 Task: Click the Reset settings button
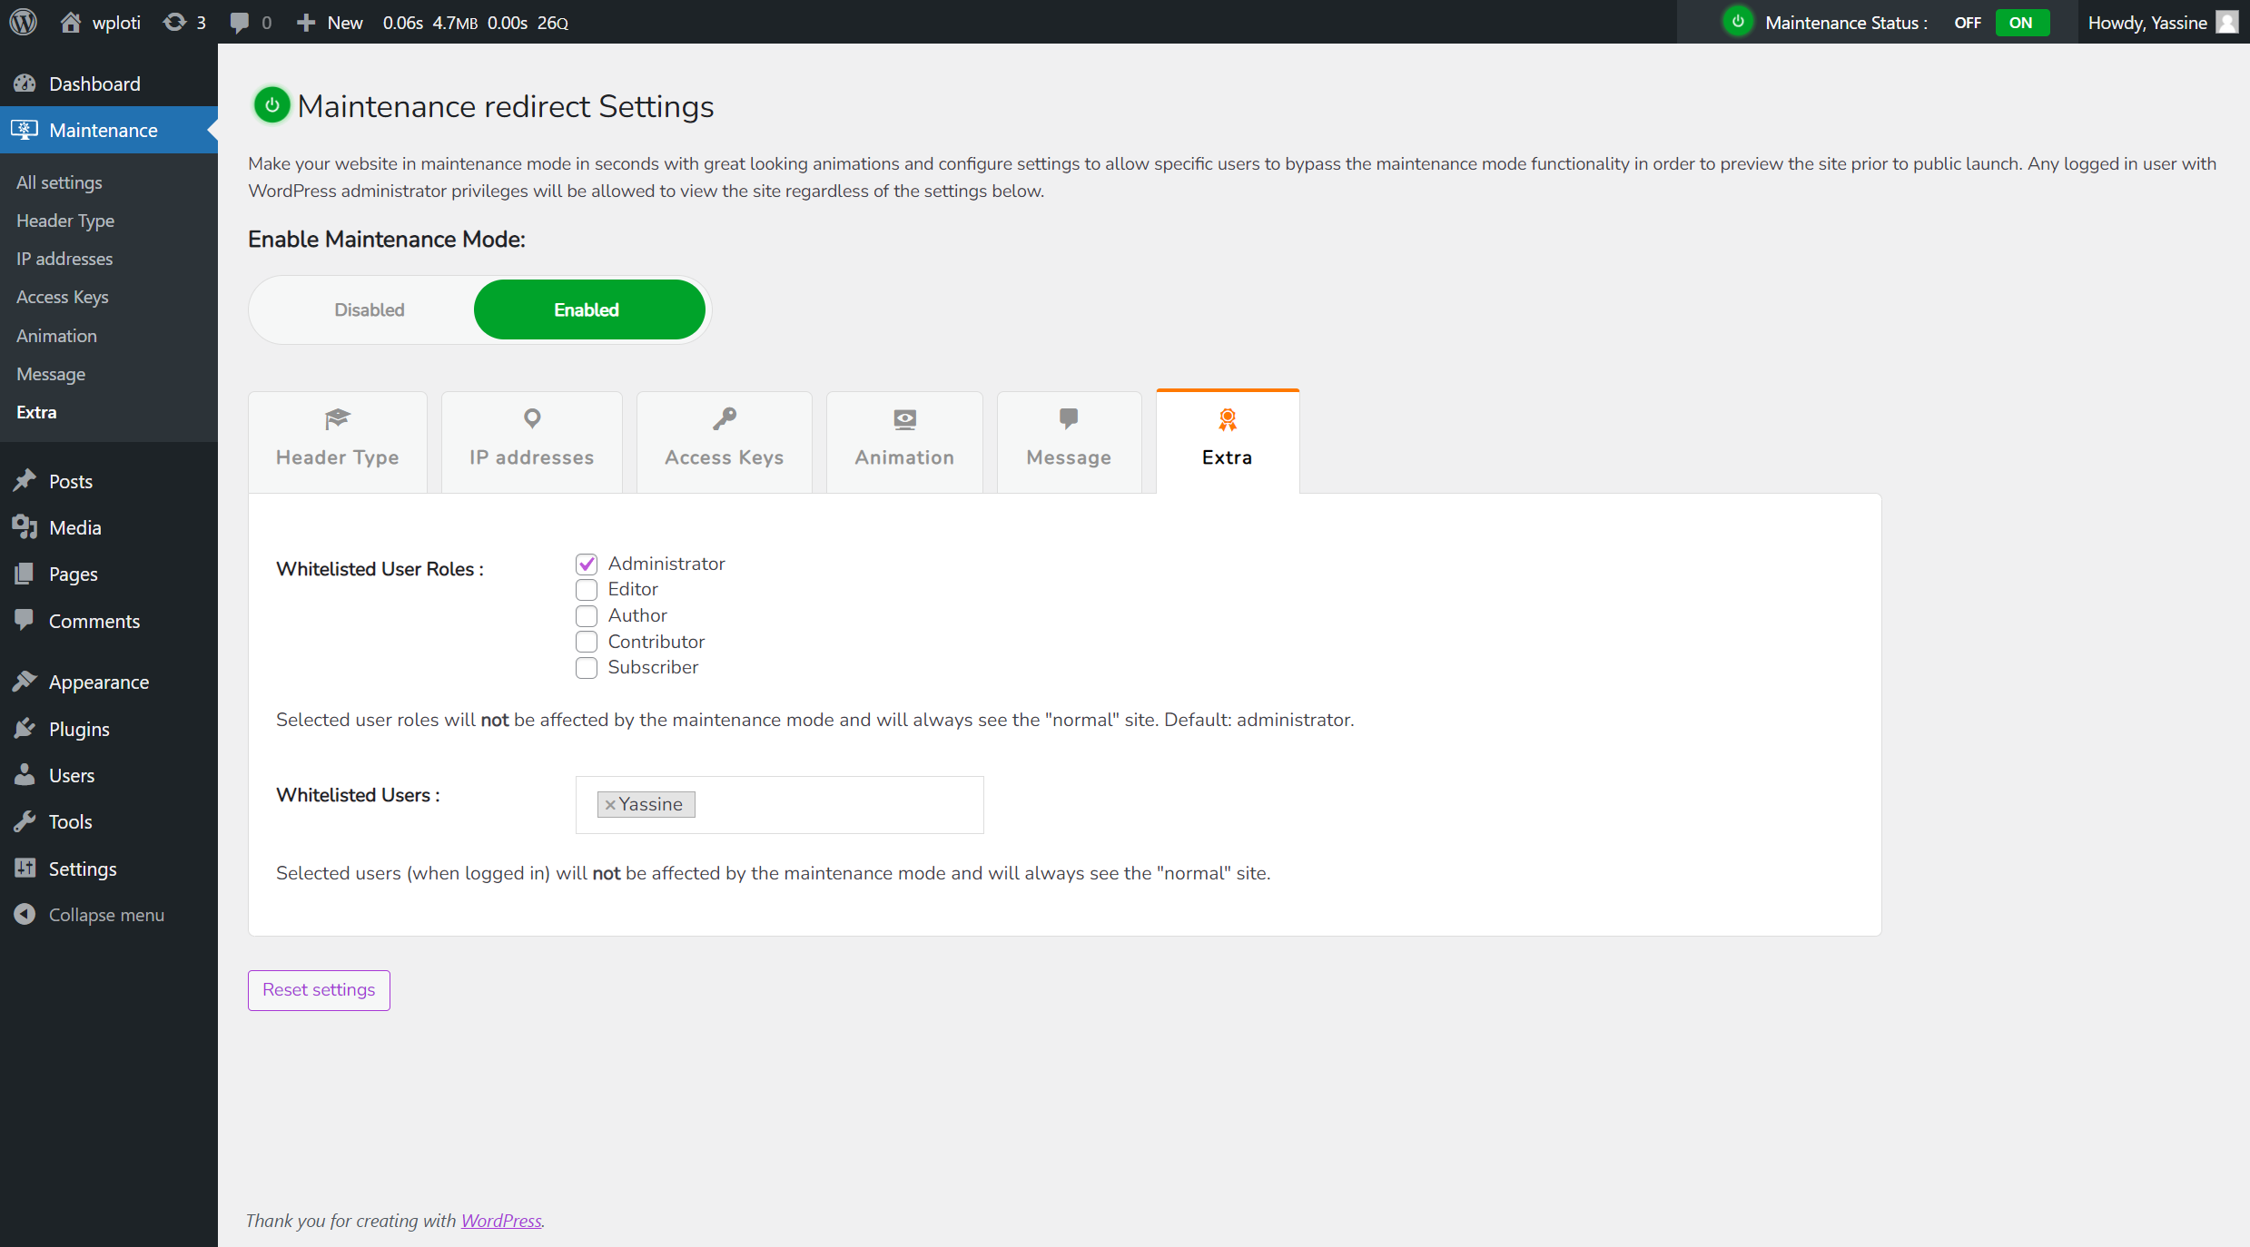318,989
